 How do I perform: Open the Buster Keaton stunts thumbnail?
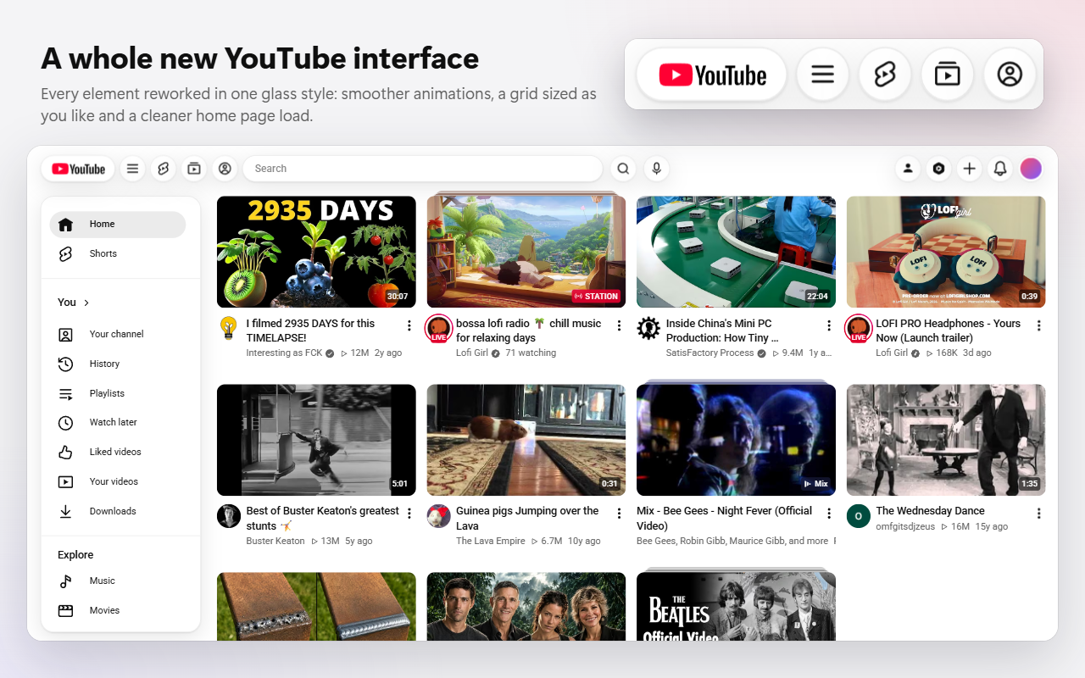click(316, 440)
